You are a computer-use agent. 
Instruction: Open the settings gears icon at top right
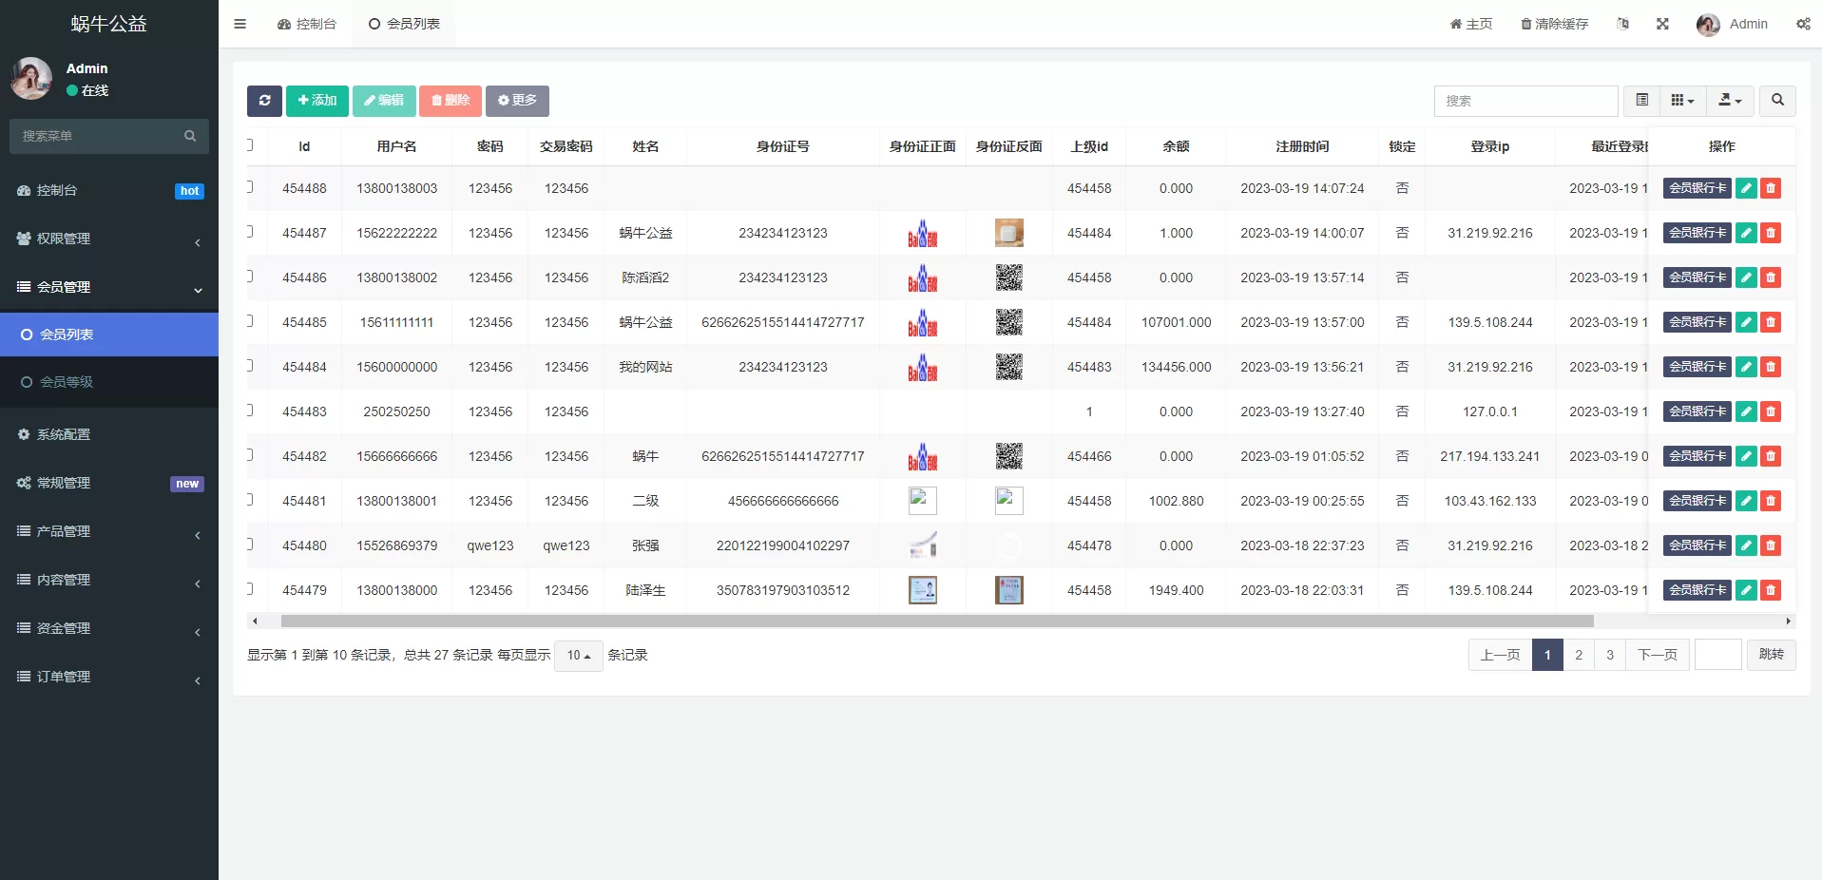coord(1802,24)
